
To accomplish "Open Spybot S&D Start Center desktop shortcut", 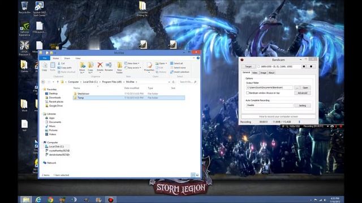I will pos(39,9).
